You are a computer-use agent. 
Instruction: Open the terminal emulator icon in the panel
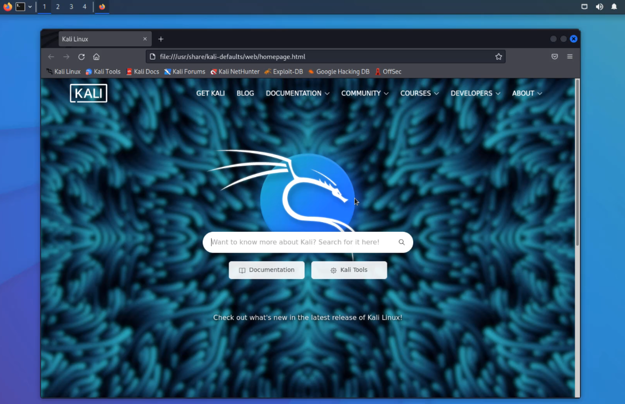(20, 6)
